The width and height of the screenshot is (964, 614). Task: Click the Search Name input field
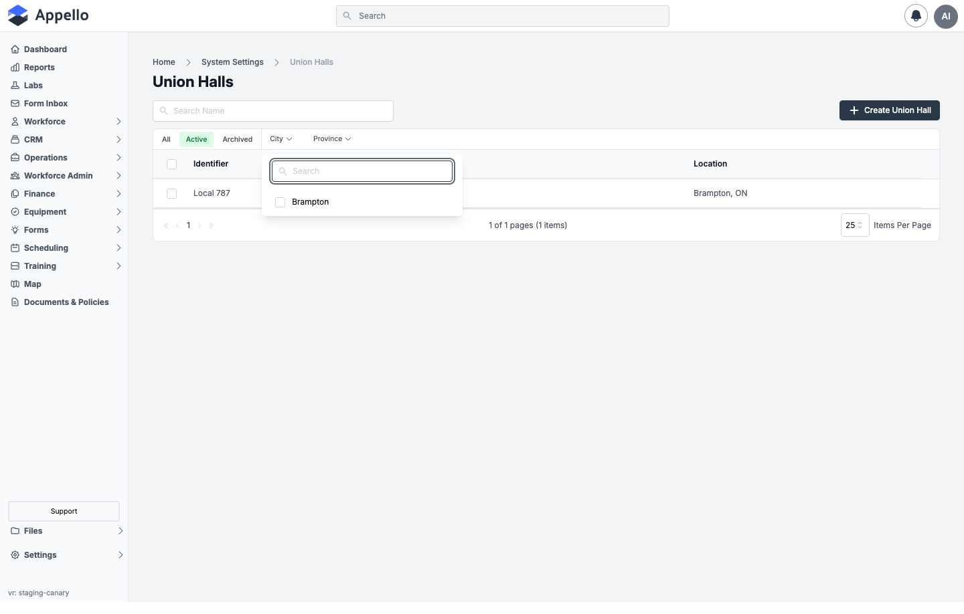click(273, 111)
